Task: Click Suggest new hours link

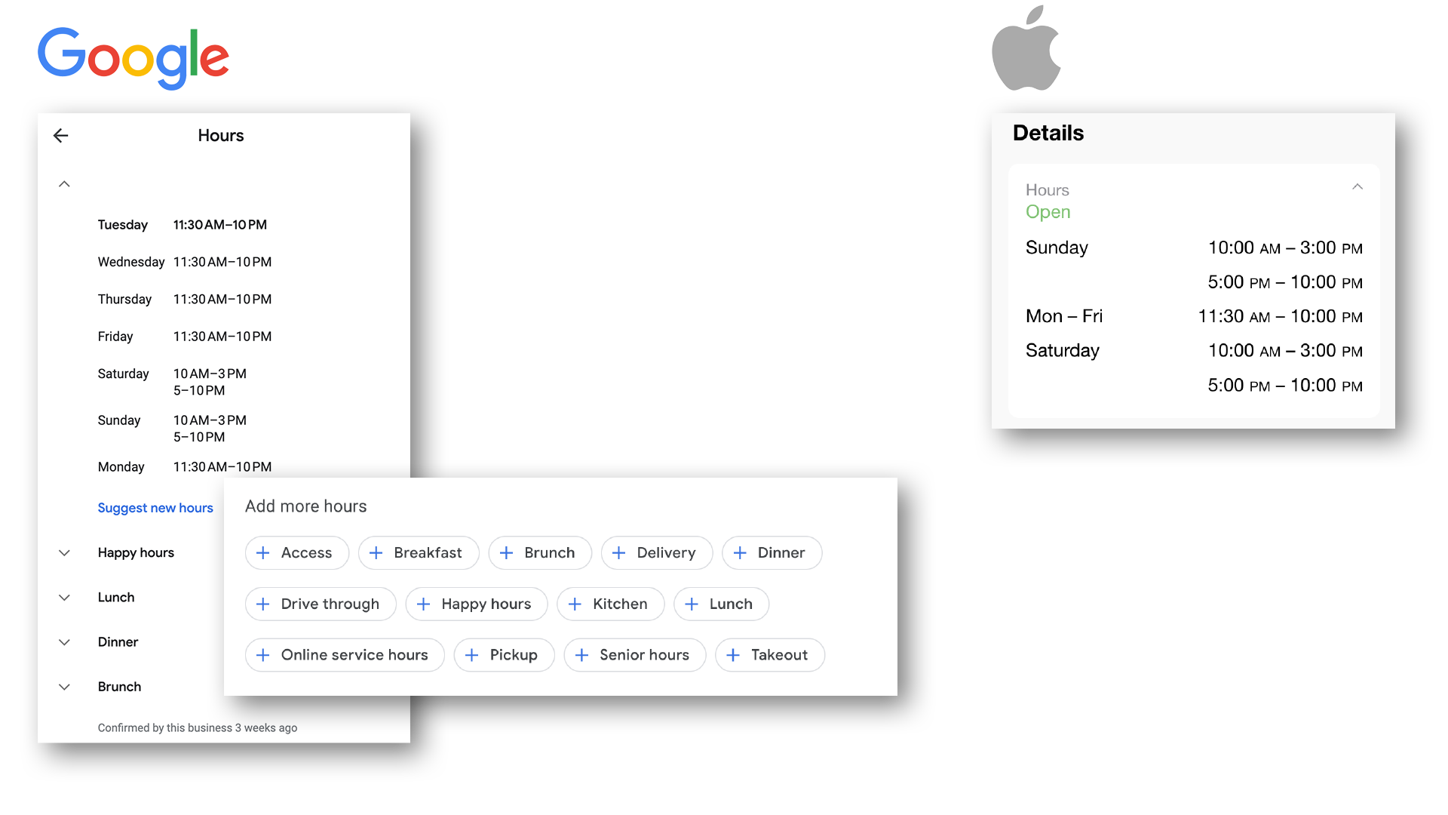Action: pos(154,508)
